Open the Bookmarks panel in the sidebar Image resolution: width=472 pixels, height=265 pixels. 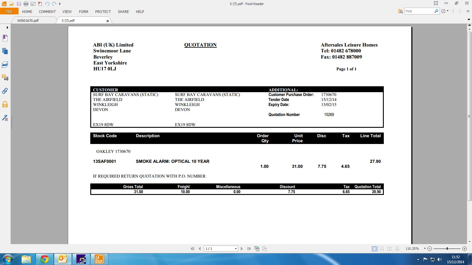pos(5,38)
